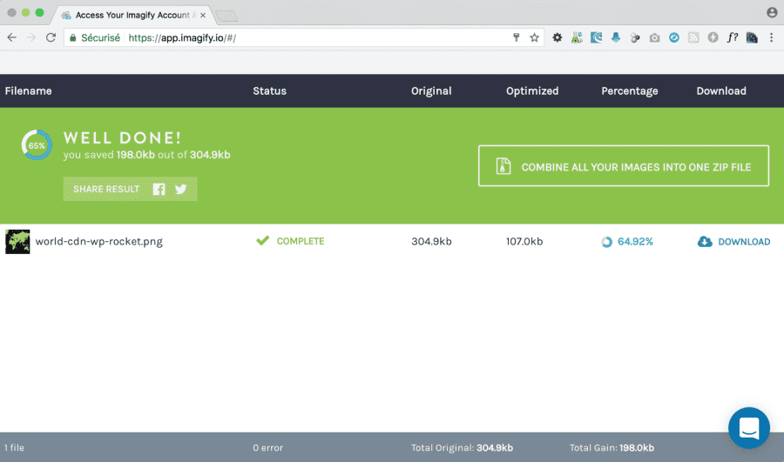Select the Access Your Imagify Account tab
Image resolution: width=784 pixels, height=462 pixels.
[x=131, y=15]
